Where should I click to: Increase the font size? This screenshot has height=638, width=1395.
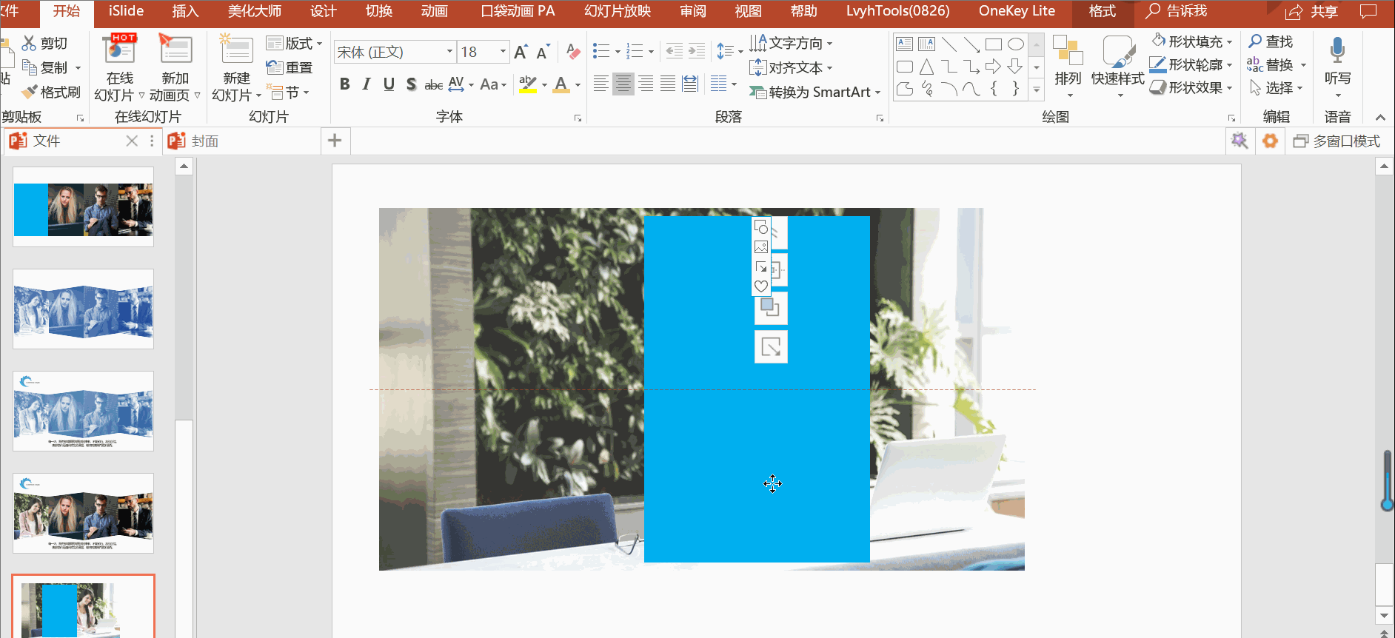521,52
